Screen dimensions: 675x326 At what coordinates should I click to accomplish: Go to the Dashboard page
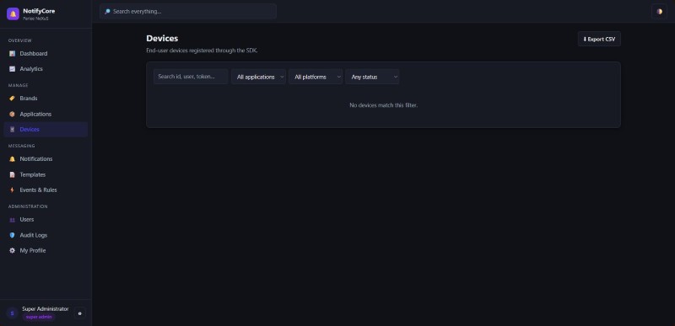[46, 54]
